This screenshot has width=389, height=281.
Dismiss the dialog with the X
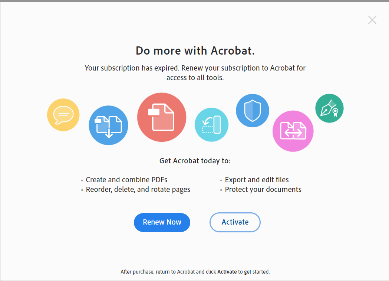click(x=372, y=20)
